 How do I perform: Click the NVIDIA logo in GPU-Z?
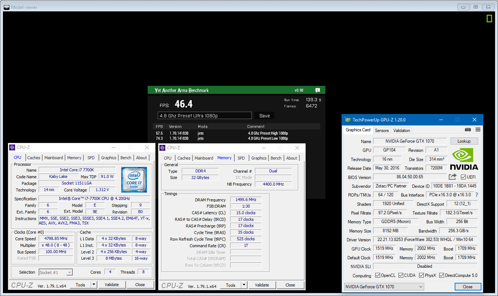pos(464,159)
